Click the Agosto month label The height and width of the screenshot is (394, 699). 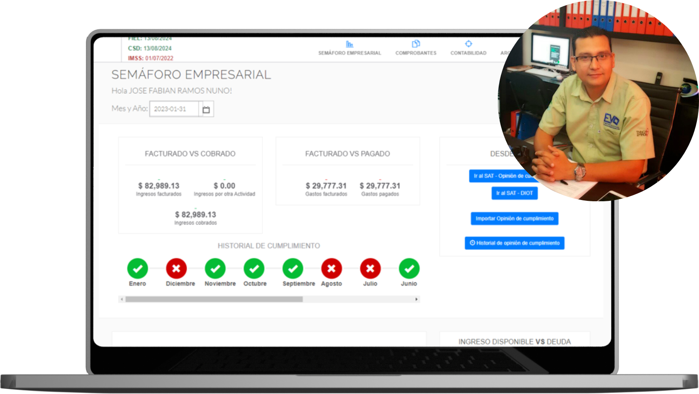tap(332, 284)
